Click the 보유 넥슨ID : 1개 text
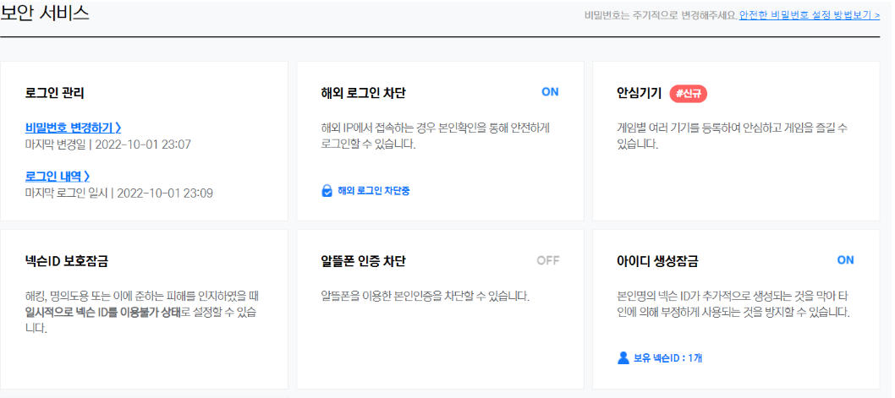 coord(667,358)
